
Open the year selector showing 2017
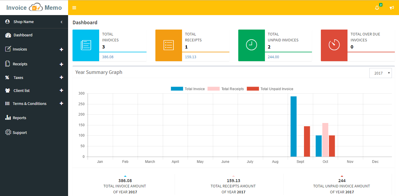point(380,73)
